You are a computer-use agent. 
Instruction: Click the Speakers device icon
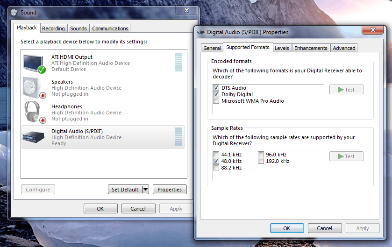[x=34, y=88]
